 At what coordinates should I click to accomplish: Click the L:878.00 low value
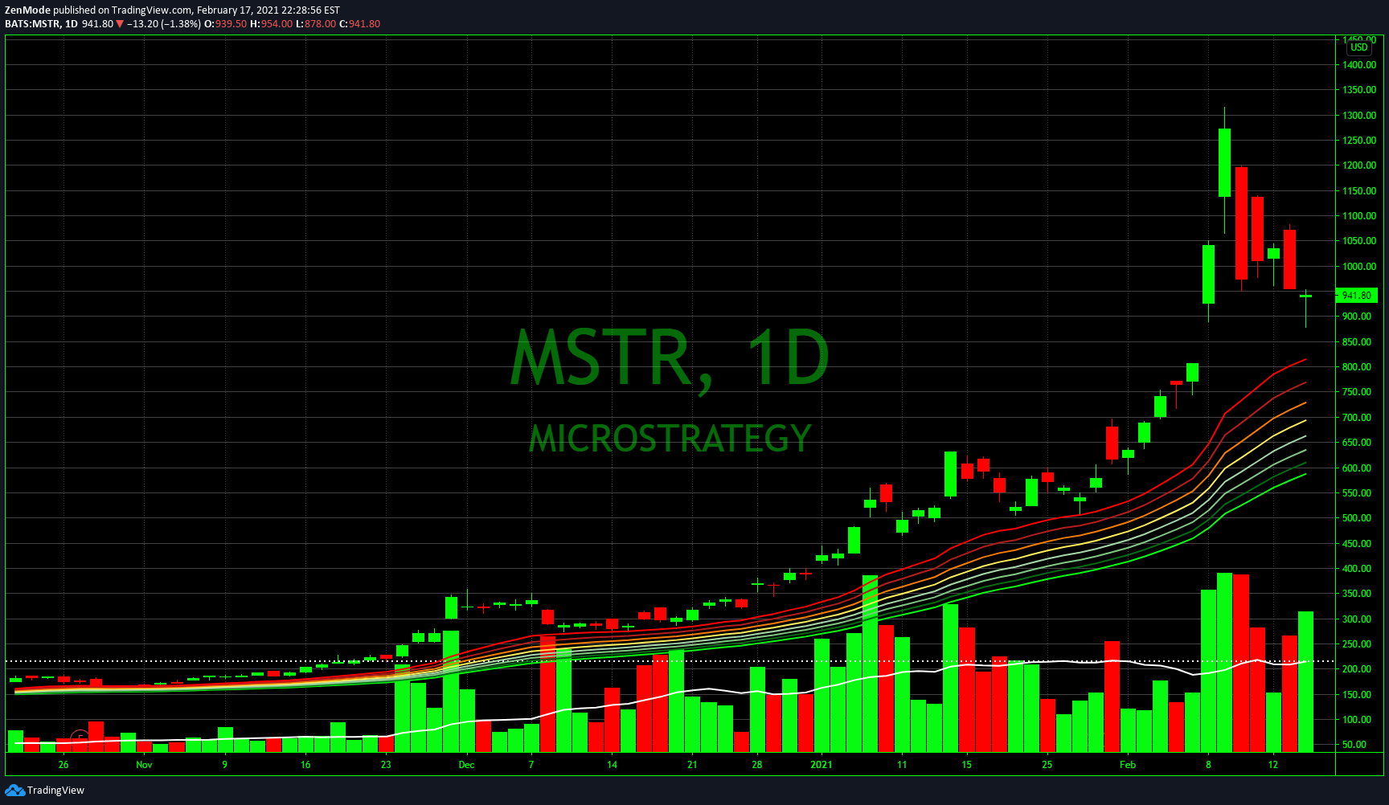pos(316,24)
